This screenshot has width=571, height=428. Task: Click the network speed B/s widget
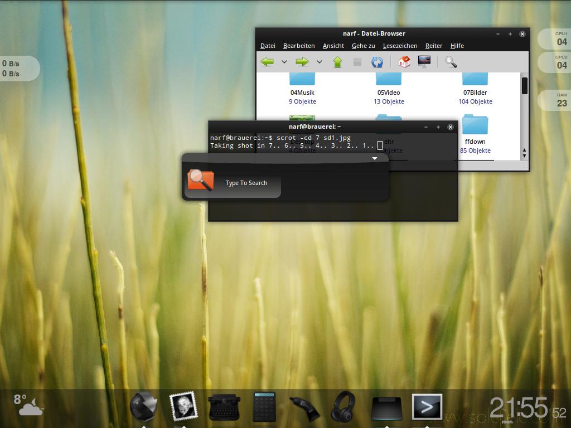[19, 69]
